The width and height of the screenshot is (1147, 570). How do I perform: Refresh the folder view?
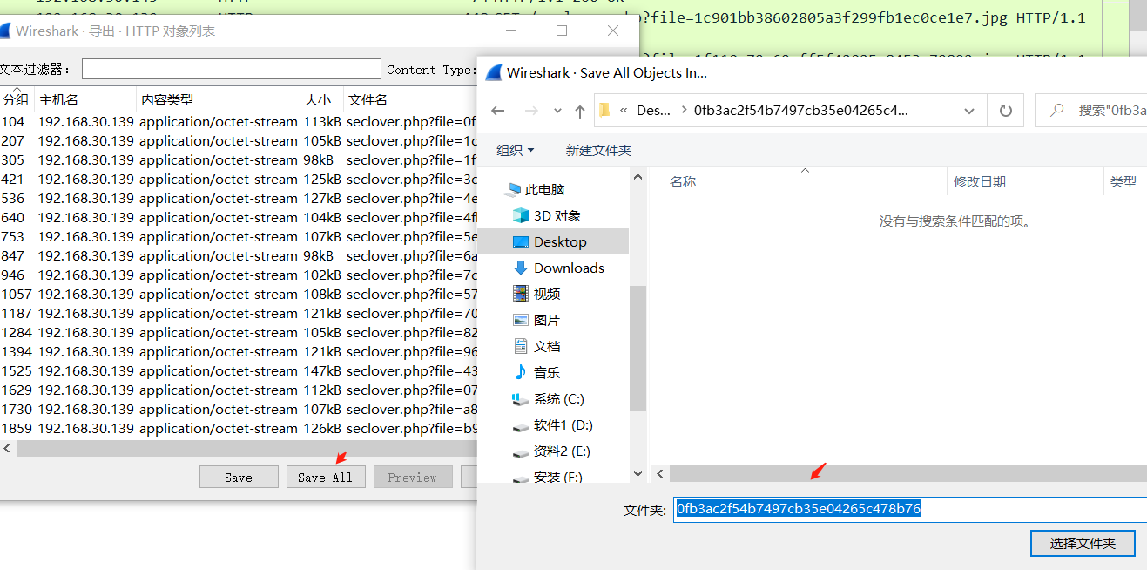pos(1006,111)
